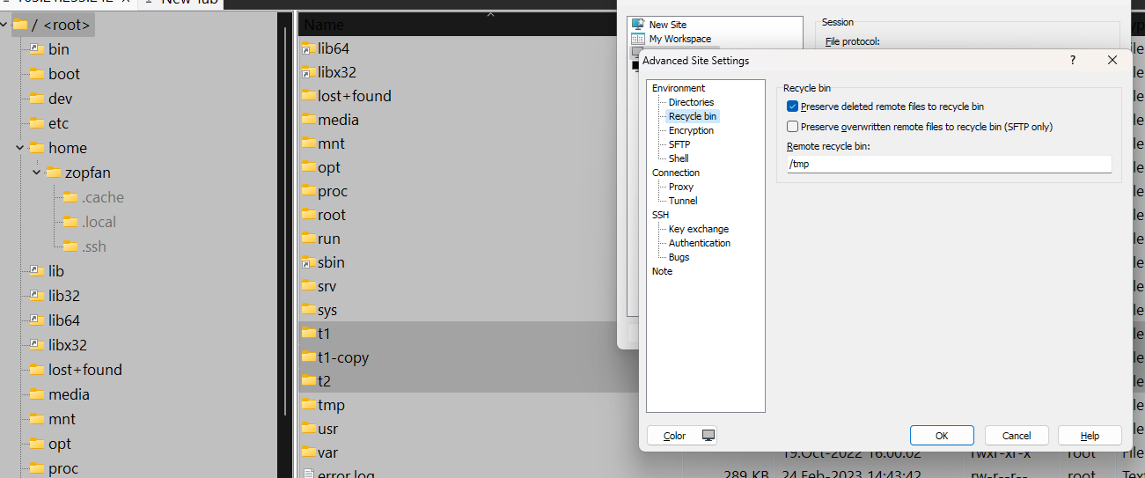The image size is (1145, 478).
Task: Collapse the home folder in tree
Action: click(19, 148)
